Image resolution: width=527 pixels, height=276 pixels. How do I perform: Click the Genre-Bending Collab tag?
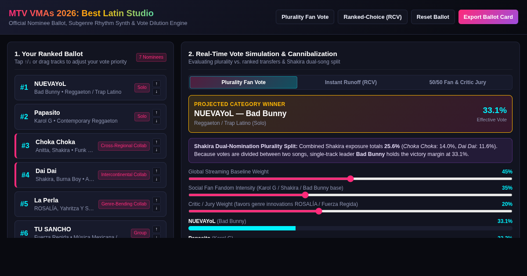(x=124, y=204)
